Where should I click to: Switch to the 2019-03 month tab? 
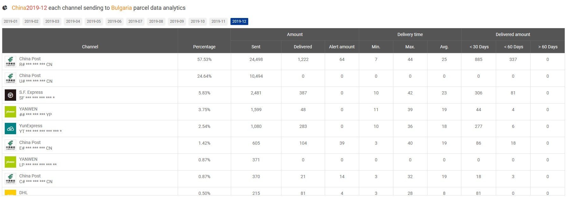52,21
